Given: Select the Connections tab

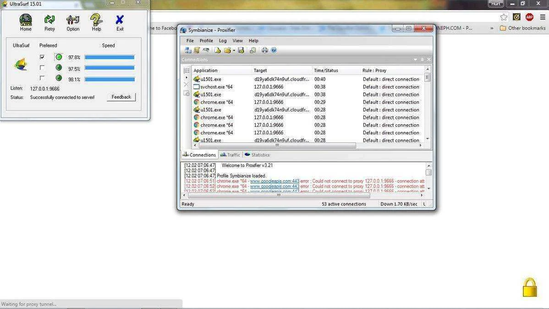Looking at the screenshot, I should click(199, 155).
